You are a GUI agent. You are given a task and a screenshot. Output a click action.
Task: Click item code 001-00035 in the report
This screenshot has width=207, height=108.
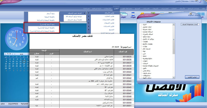point(127,57)
